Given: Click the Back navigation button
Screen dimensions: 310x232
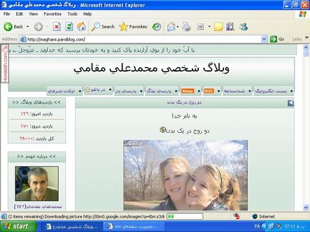Looking at the screenshot, I should (14, 26).
